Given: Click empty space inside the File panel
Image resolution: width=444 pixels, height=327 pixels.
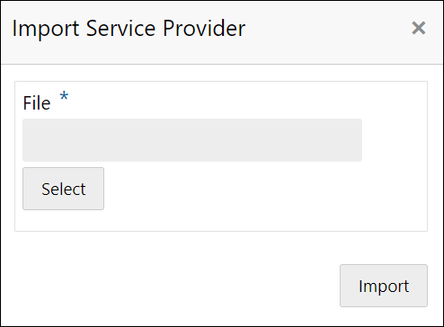Looking at the screenshot, I should point(263,195).
